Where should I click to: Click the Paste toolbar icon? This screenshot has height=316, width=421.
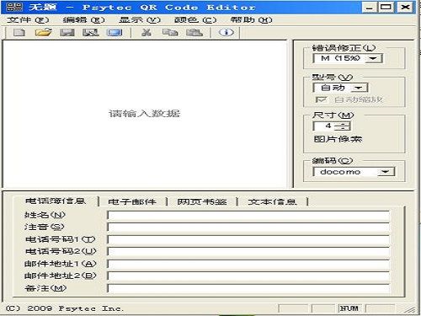(x=195, y=33)
